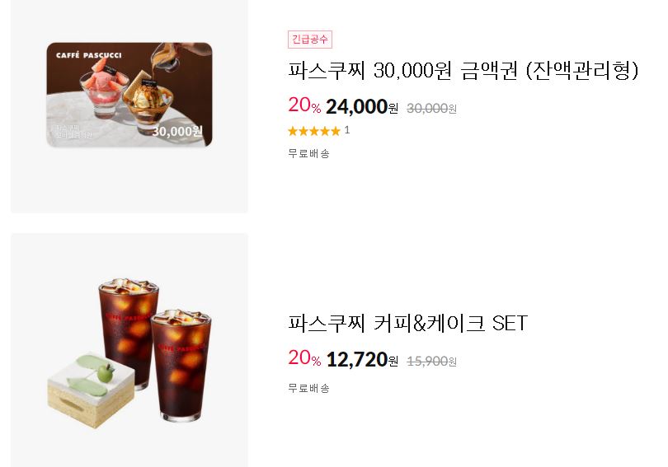Click the CAFFÉ PASCUCCI logo on card

(x=88, y=55)
